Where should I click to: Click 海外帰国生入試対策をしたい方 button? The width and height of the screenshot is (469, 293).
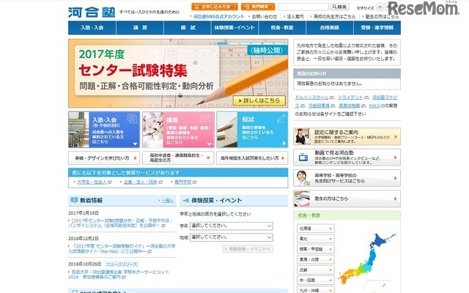point(252,158)
